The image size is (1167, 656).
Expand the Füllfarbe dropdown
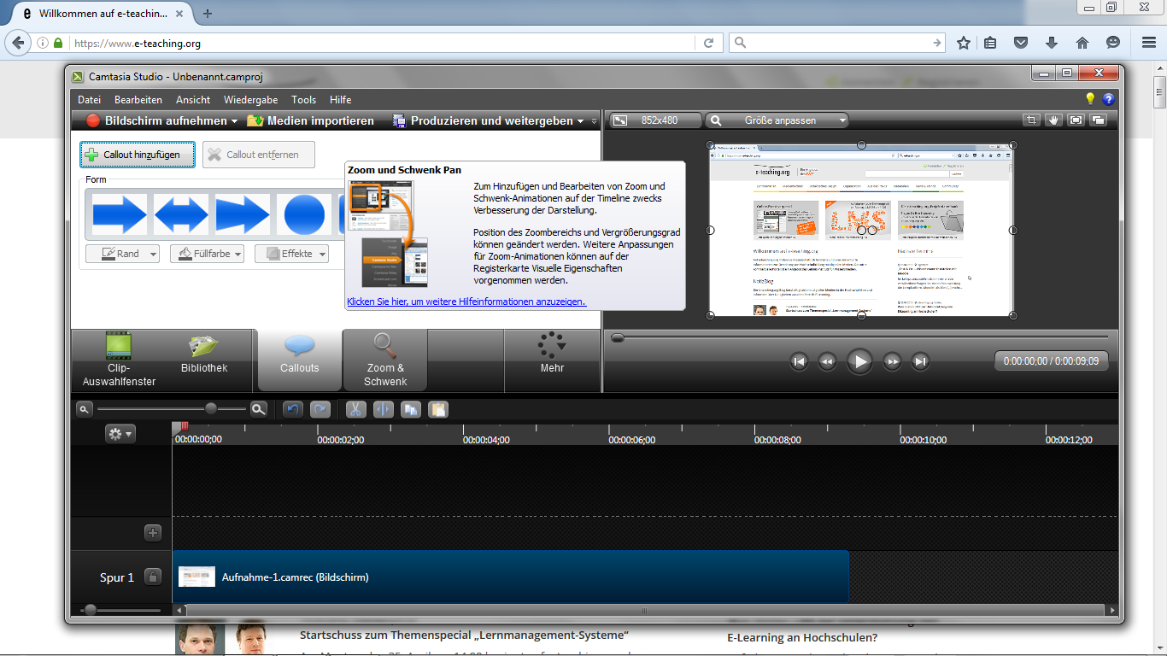click(207, 254)
